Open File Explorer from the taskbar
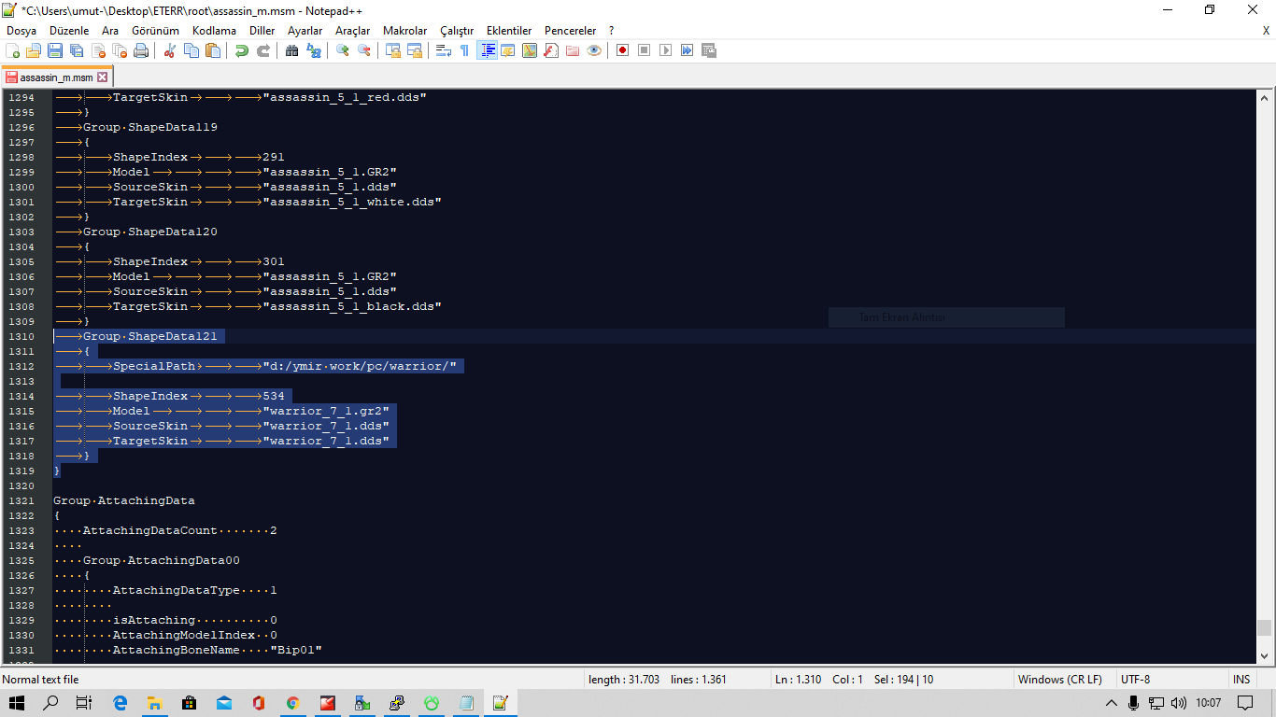 tap(154, 702)
